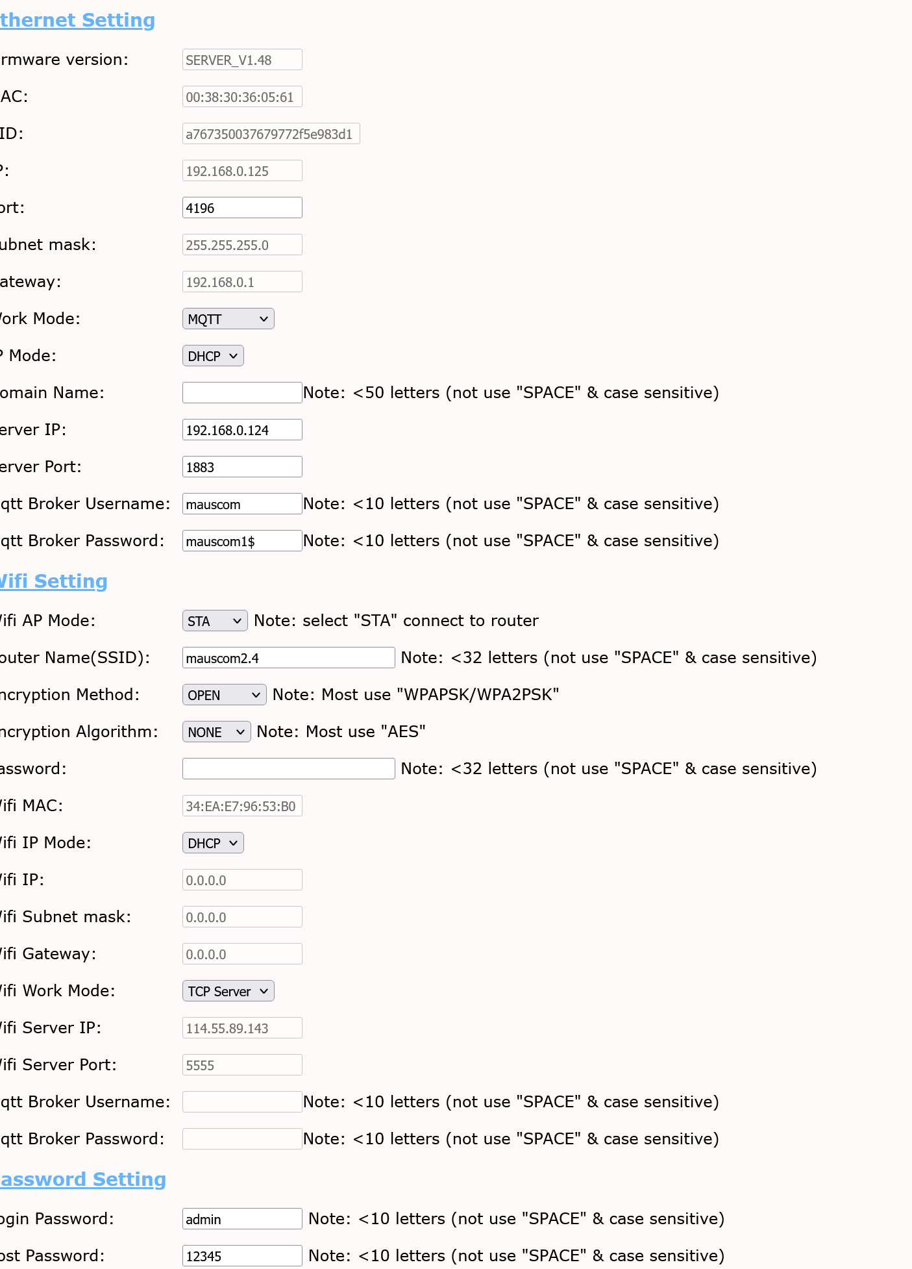Click the Ethernet Setting heading link
912x1269 pixels.
click(77, 20)
